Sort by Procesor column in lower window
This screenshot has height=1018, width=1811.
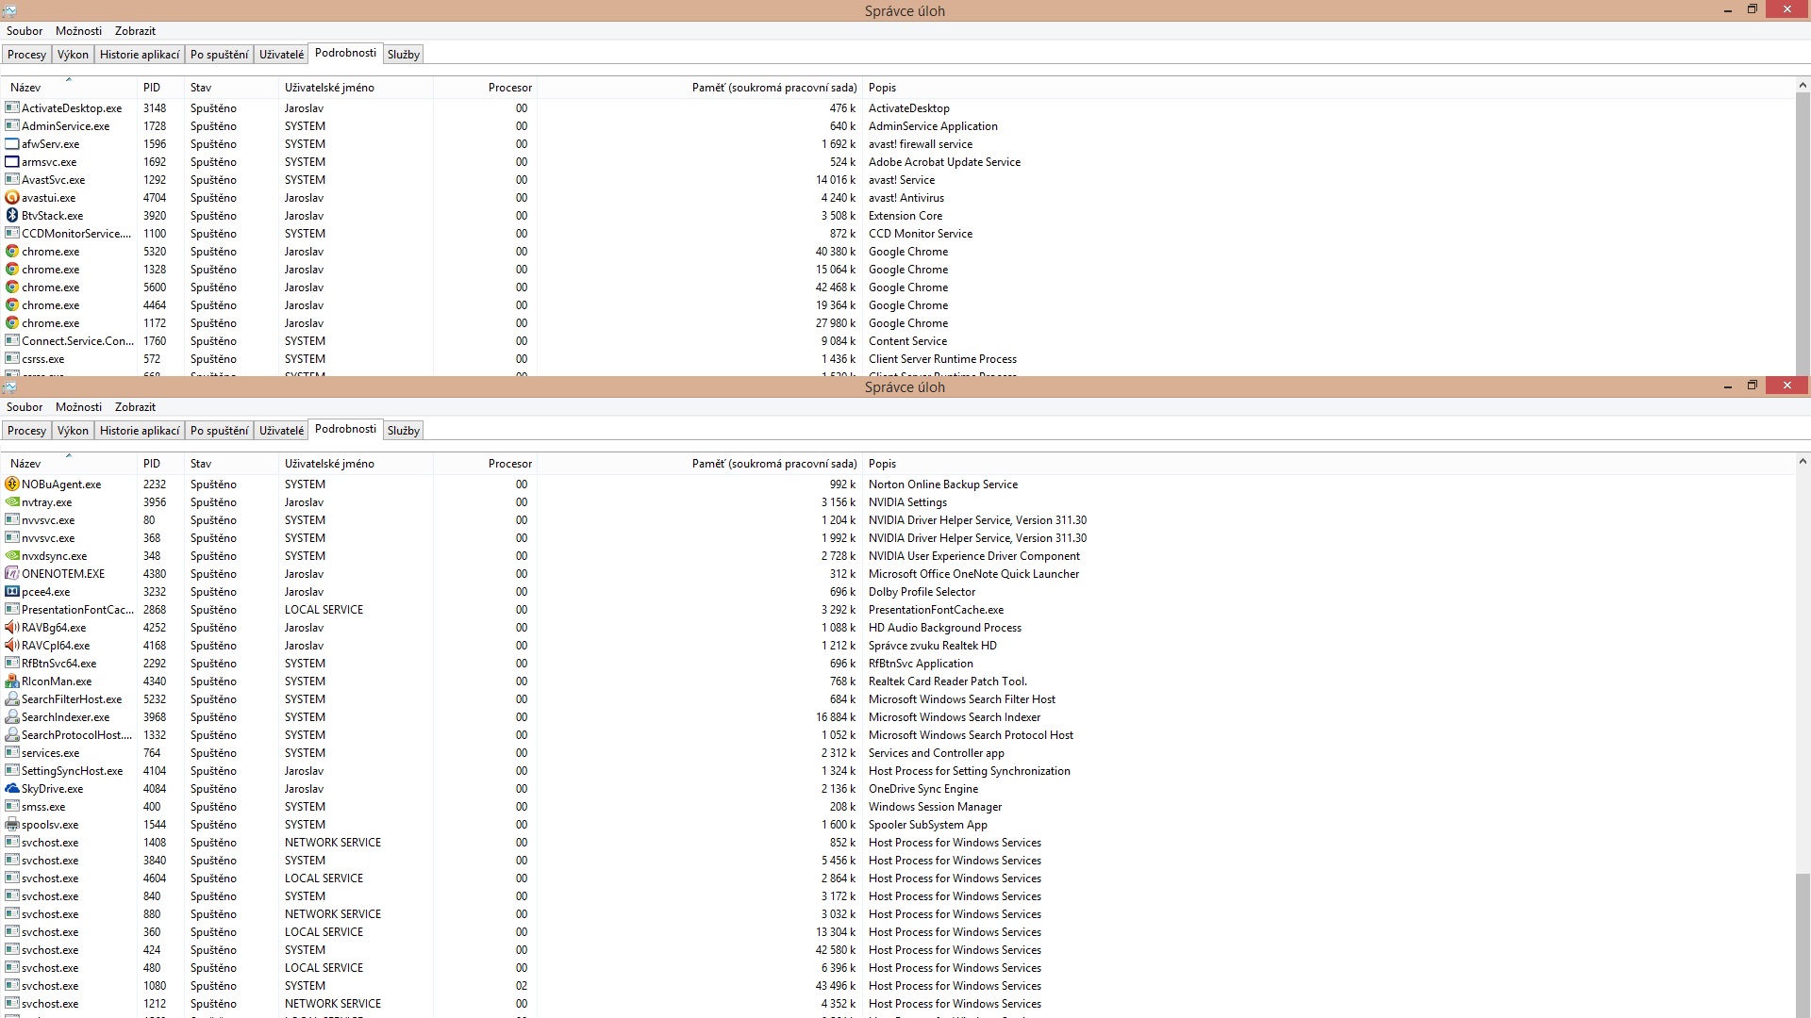509,464
